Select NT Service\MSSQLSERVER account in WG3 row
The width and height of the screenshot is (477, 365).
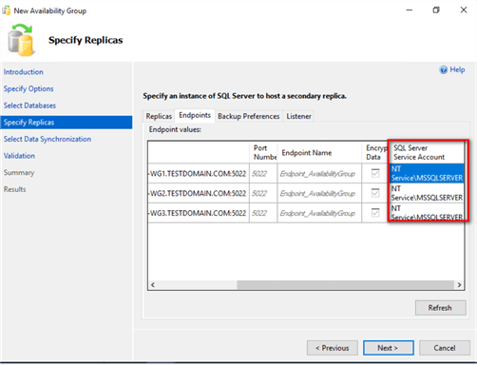(427, 212)
